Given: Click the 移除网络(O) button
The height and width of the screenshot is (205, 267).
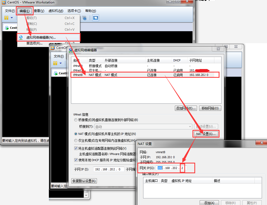Looking at the screenshot, I should (210, 108).
